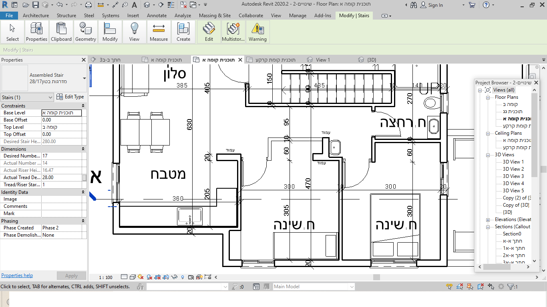Open the Sign In dropdown arrow

coord(463,5)
